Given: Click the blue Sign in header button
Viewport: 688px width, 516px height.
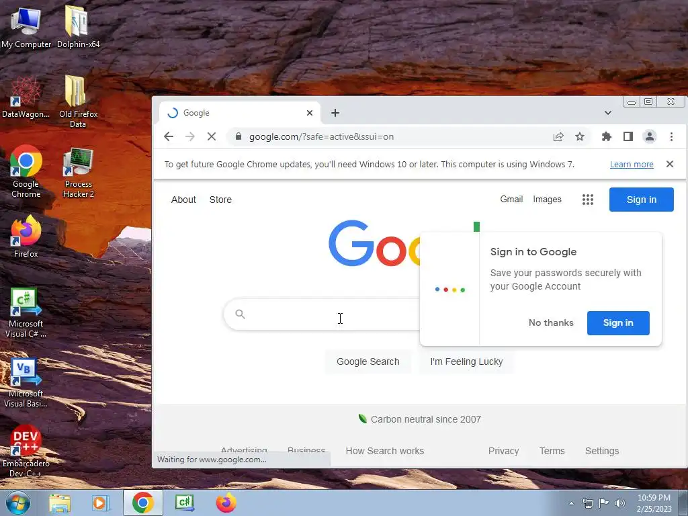Looking at the screenshot, I should tap(641, 200).
